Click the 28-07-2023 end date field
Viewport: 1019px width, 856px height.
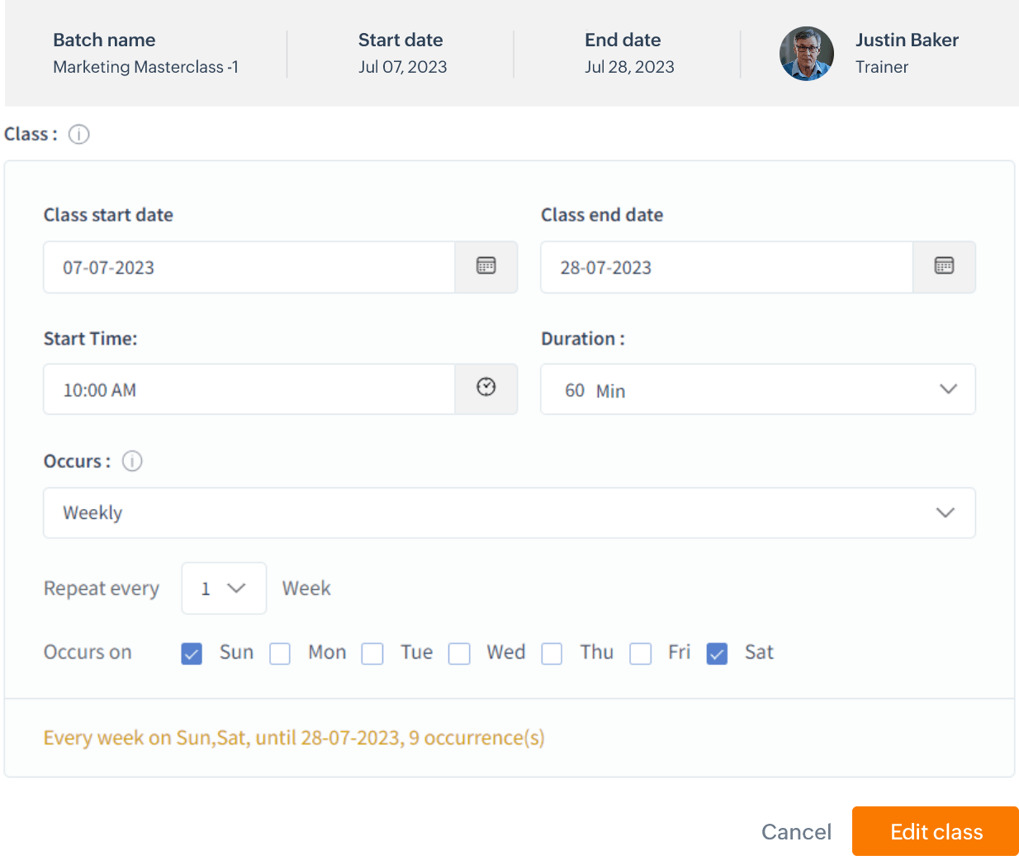pyautogui.click(x=727, y=266)
